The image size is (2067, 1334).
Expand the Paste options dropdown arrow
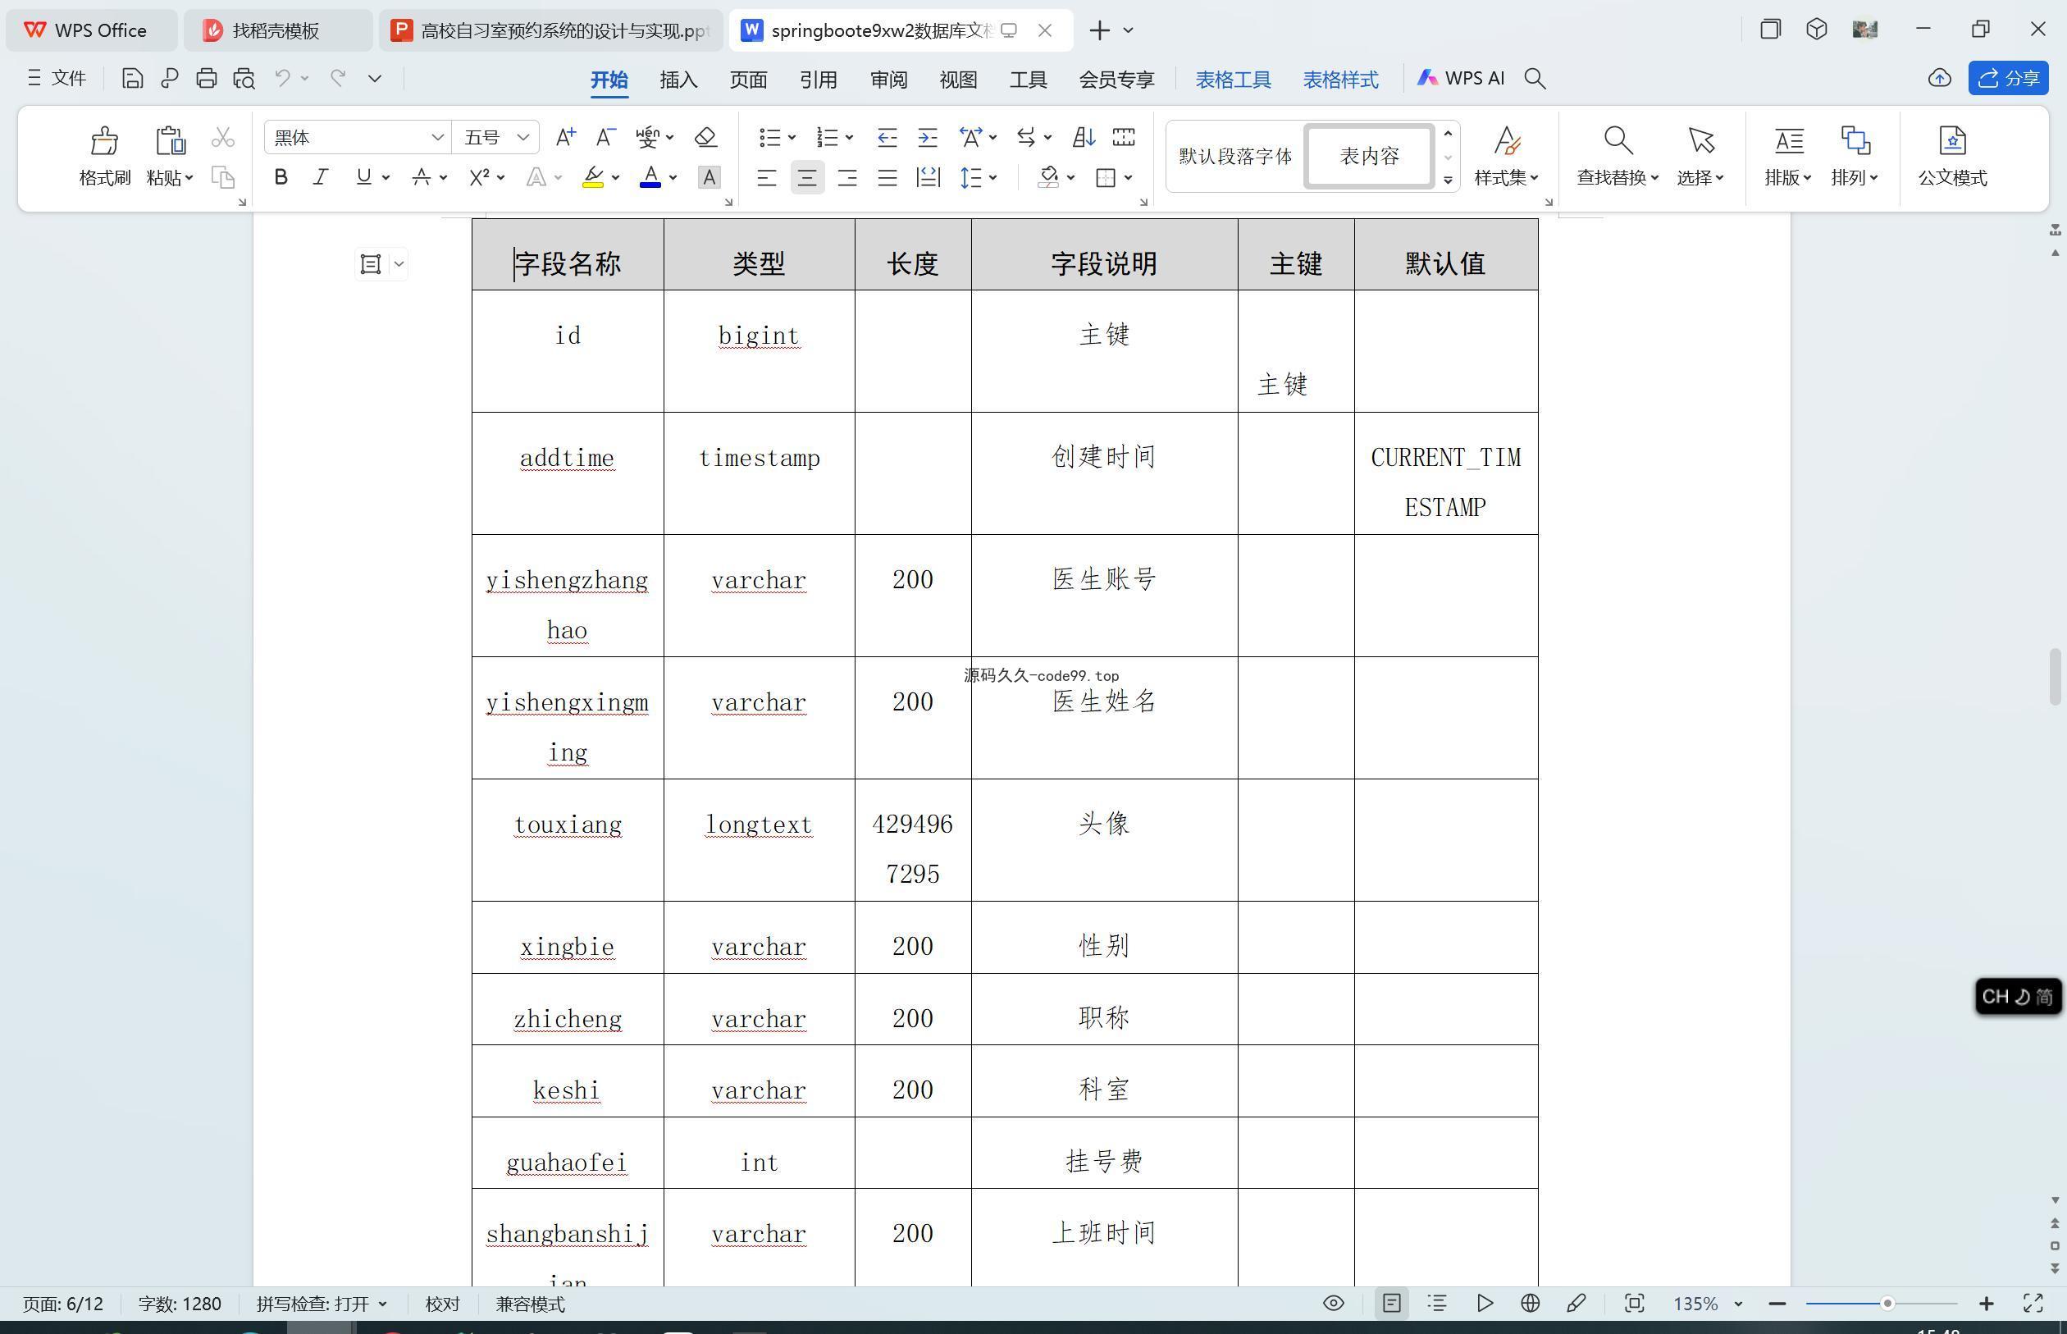(189, 177)
